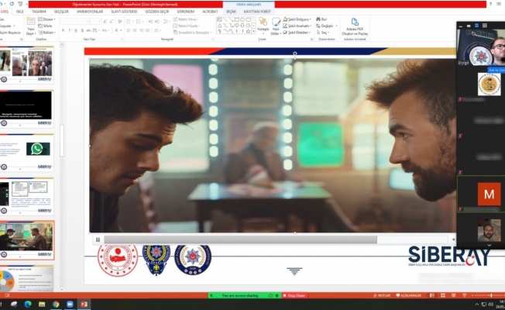Open the Yerleştir arrange tool
505x310 pixels.
[263, 26]
